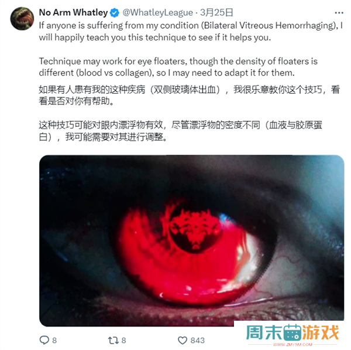
Task: Open the red eye photo
Action: pos(192,240)
